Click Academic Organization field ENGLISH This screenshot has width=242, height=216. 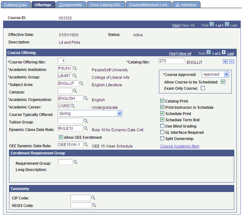tap(70, 98)
